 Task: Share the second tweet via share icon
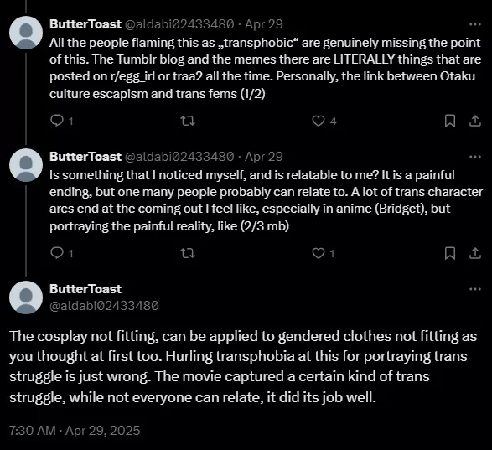[475, 253]
